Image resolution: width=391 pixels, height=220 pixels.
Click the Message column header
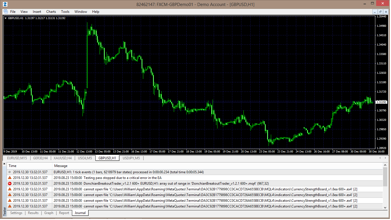[61, 166]
